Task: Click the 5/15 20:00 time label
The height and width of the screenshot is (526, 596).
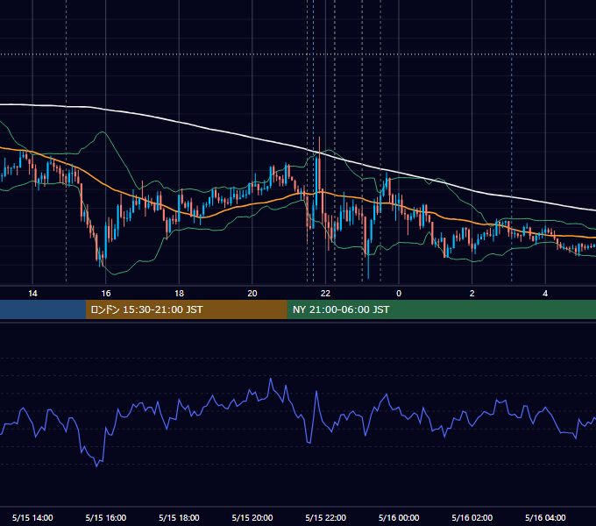Action: 252,517
